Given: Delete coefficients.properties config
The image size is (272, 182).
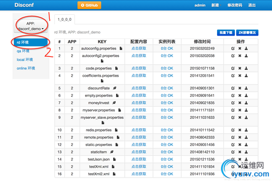Looking at the screenshot, I should click(239, 76).
